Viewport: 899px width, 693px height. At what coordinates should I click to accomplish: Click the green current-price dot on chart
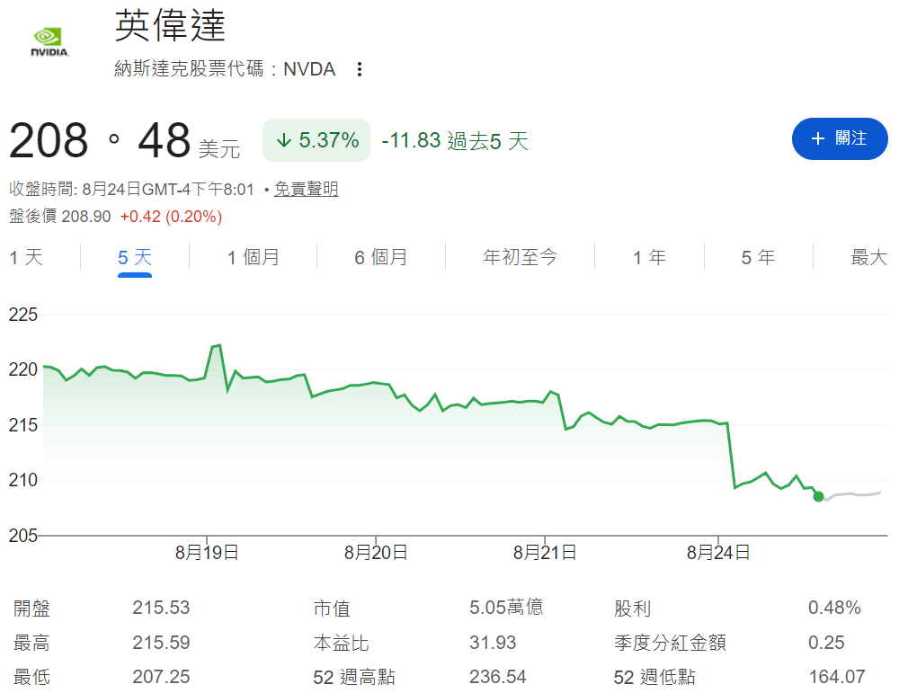point(819,496)
